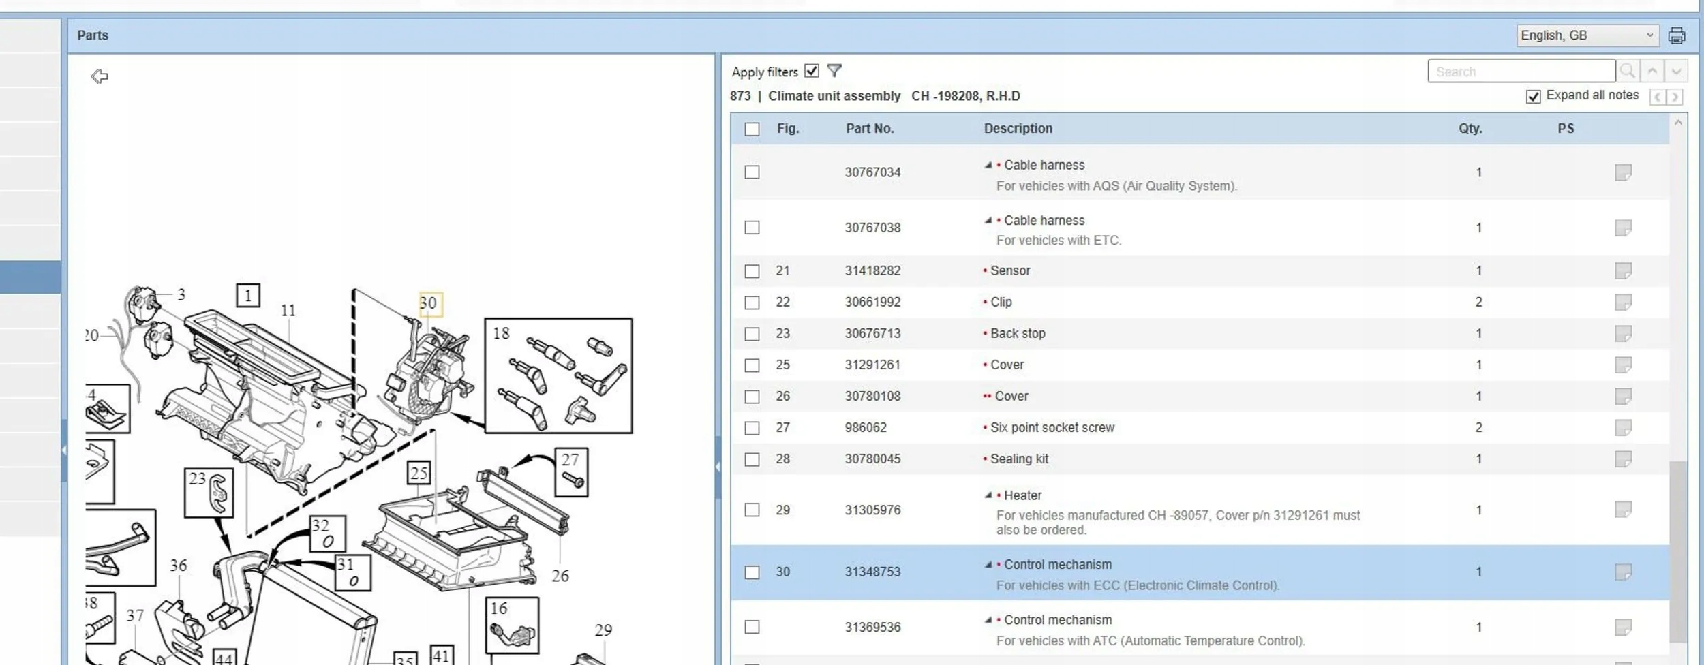Image resolution: width=1704 pixels, height=665 pixels.
Task: Open note icon for Six point socket screw
Action: click(1623, 427)
